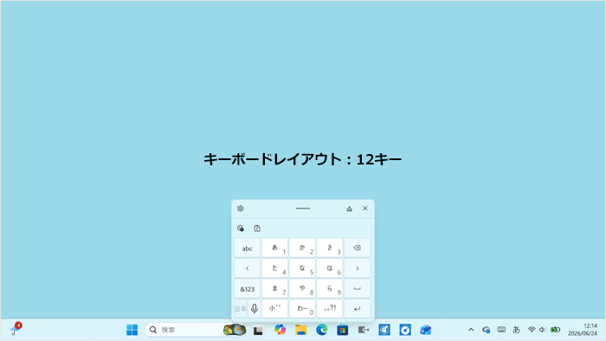Image resolution: width=606 pixels, height=341 pixels.
Task: Tap the ま 7 key
Action: pyautogui.click(x=274, y=289)
